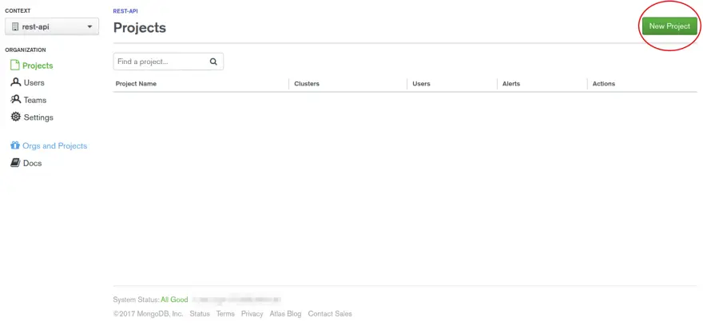Image resolution: width=703 pixels, height=330 pixels.
Task: Click the Docs book icon
Action: (x=16, y=163)
